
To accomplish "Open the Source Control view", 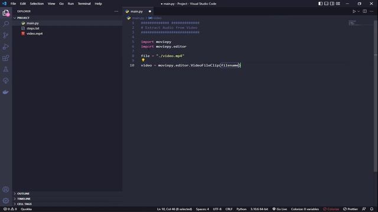I will pyautogui.click(x=6, y=35).
